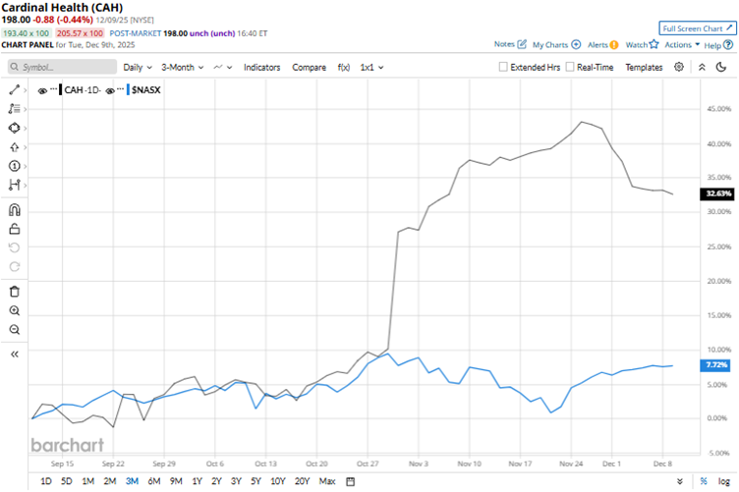Screen dimensions: 739x492
Task: Open Alerts exclamation icon
Action: coord(614,45)
